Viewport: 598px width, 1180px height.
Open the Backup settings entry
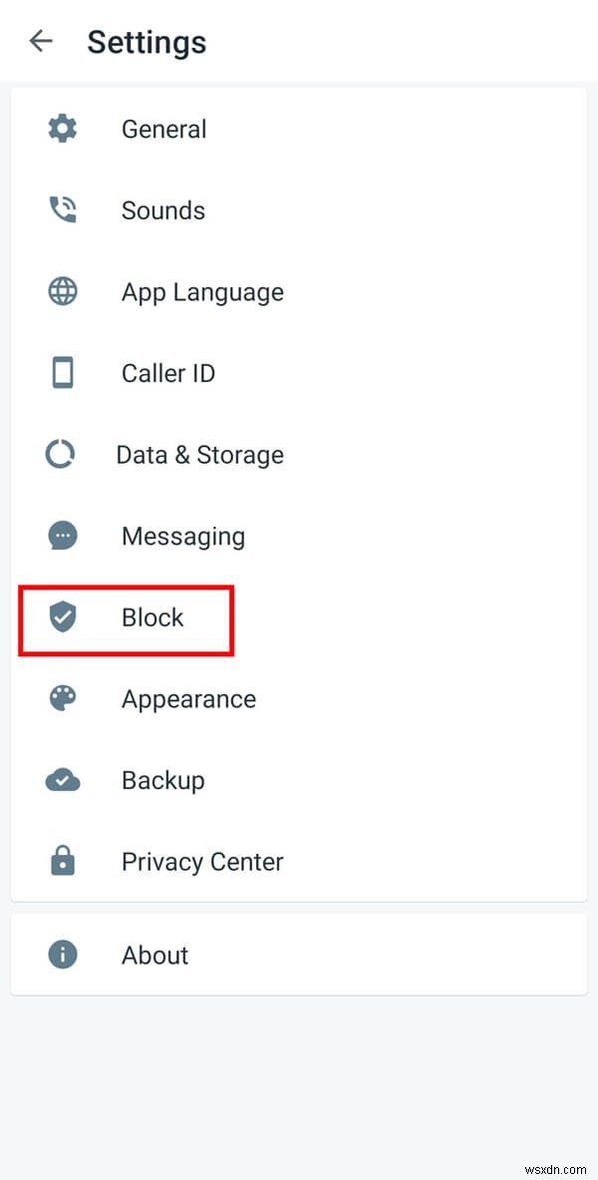point(162,780)
